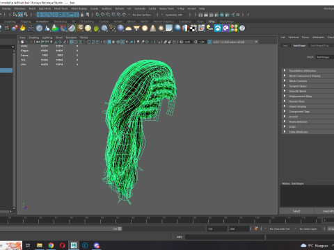Image resolution: width=334 pixels, height=250 pixels.
Task: Open Google Chrome from the taskbar
Action: click(51, 245)
